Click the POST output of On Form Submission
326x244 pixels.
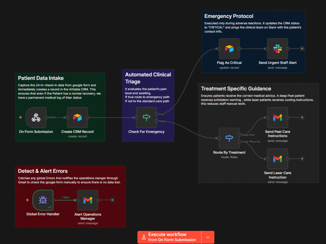(46, 117)
